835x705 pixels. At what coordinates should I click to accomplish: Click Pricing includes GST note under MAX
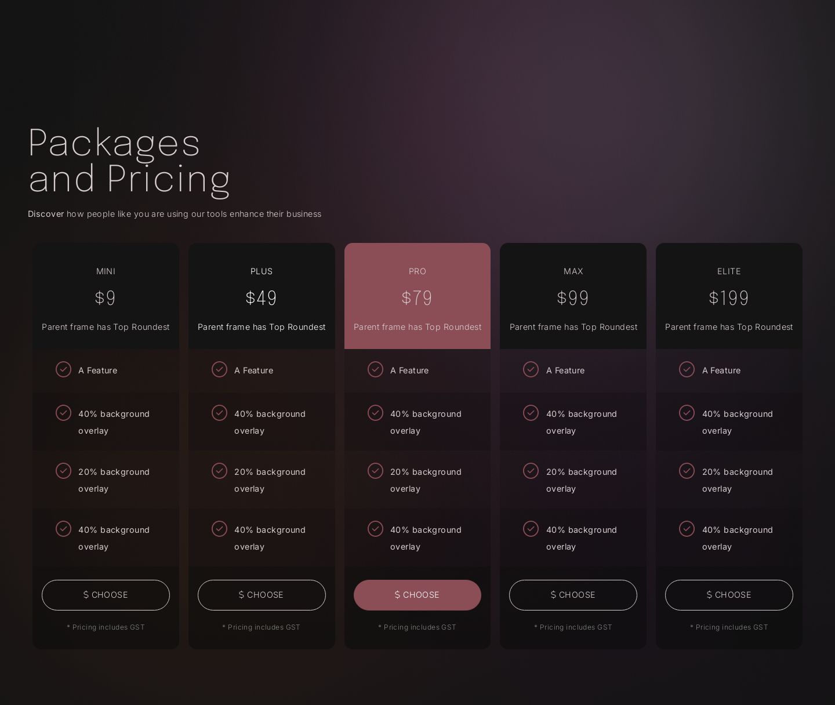573,627
